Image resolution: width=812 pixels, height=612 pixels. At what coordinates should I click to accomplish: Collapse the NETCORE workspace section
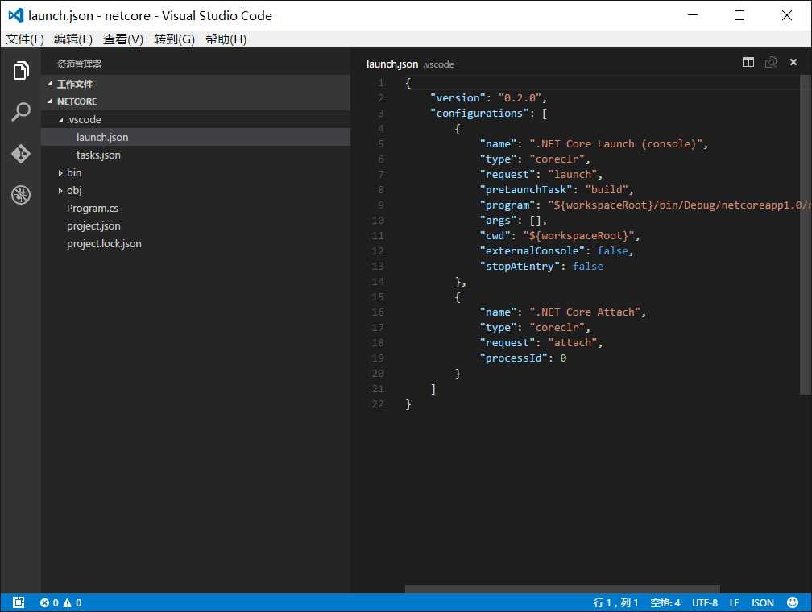tap(77, 101)
